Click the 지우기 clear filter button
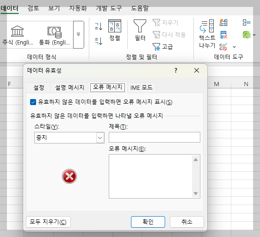 165,23
